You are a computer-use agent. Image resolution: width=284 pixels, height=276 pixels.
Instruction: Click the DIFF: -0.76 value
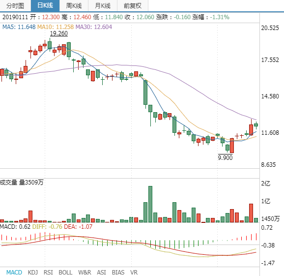pyautogui.click(x=47, y=226)
